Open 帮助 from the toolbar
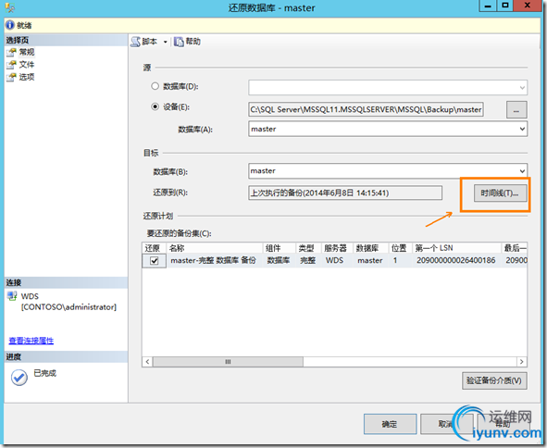 [188, 42]
